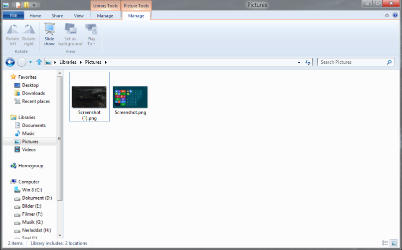Rotate the selected picture right

point(29,35)
